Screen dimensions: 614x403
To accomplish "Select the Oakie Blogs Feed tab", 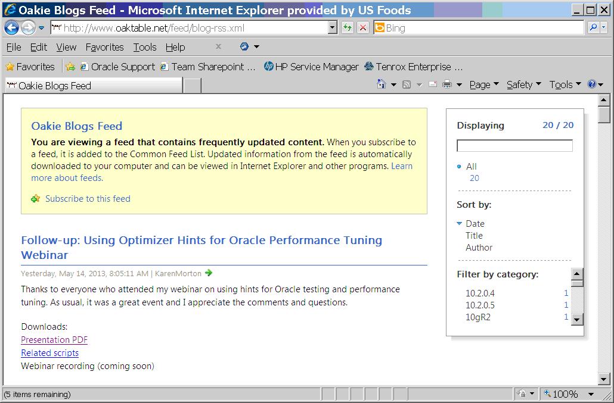I will click(94, 86).
